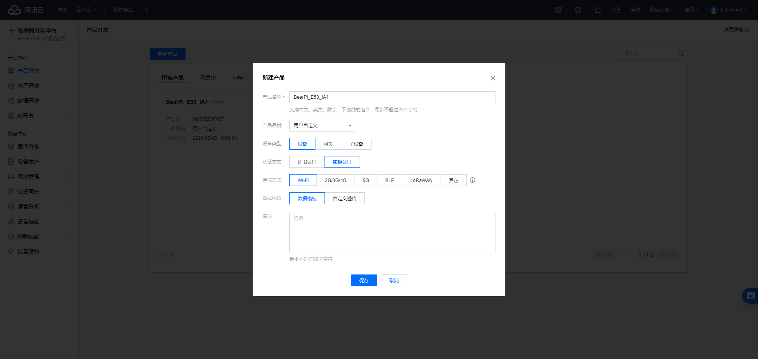The image size is (758, 359).
Task: Click the 物联使能 sidebar icon
Action: coord(11,237)
